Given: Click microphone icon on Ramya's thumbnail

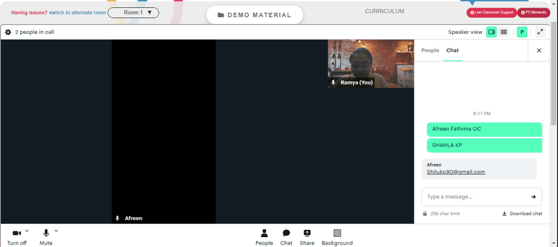Looking at the screenshot, I should [x=334, y=82].
